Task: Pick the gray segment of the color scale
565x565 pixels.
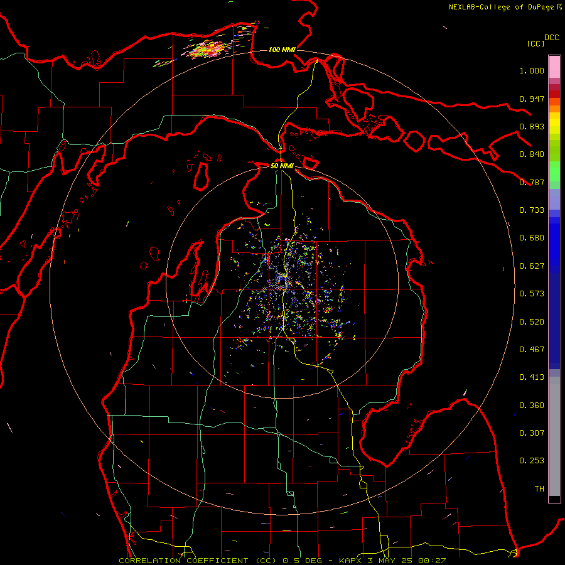Action: [554, 436]
